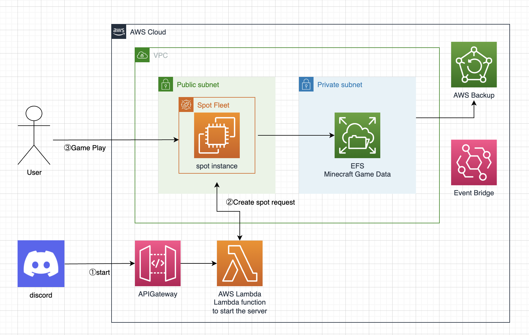
Task: Select the Discord logo icon
Action: point(41,263)
